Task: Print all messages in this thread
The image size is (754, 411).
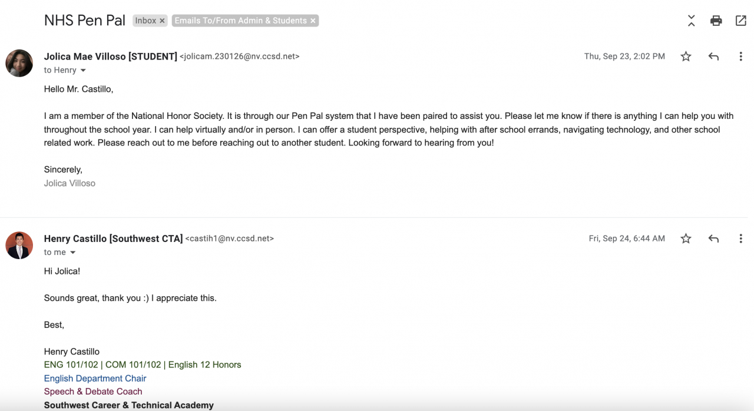Action: point(716,21)
